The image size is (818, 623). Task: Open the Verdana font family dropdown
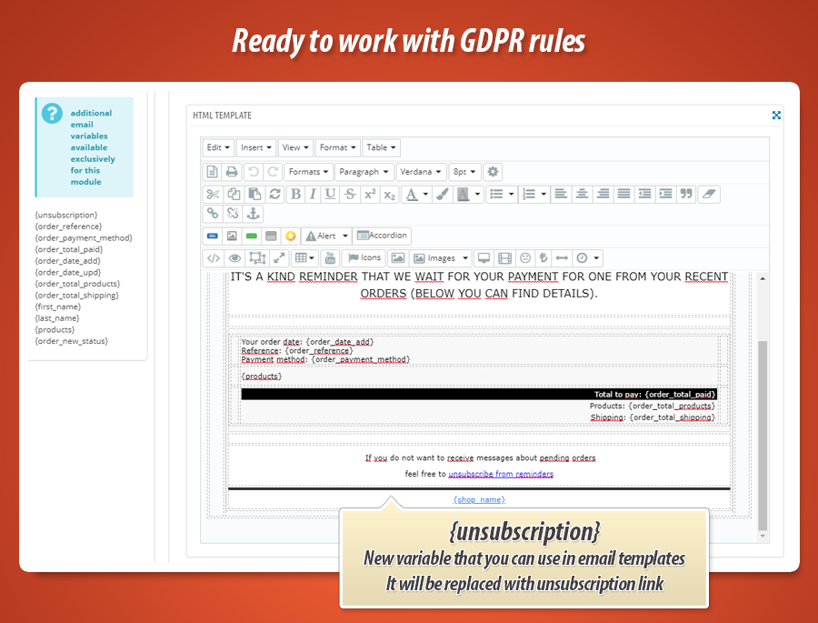tap(422, 172)
